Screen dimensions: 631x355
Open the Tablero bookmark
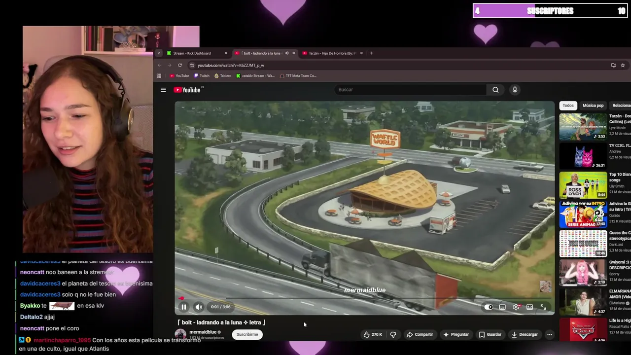point(223,76)
